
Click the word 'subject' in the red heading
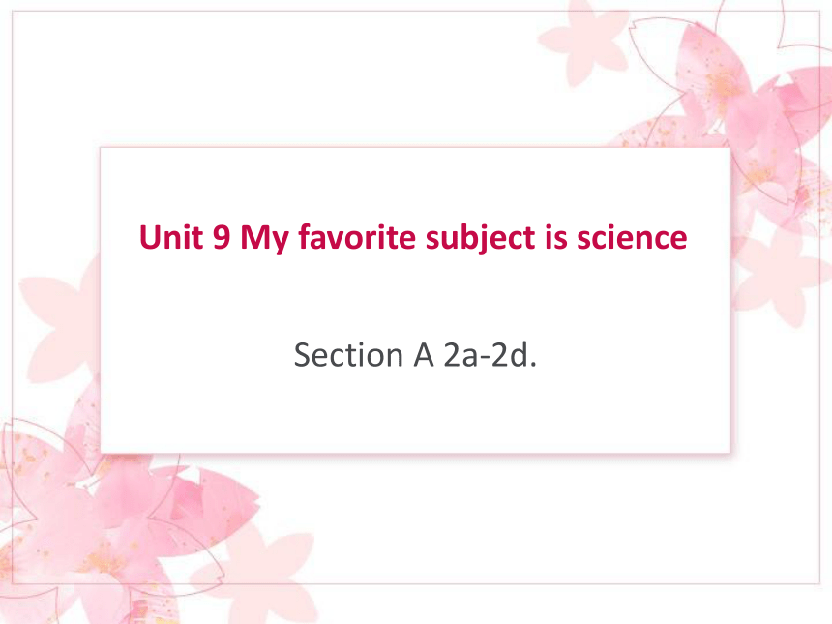click(x=480, y=238)
